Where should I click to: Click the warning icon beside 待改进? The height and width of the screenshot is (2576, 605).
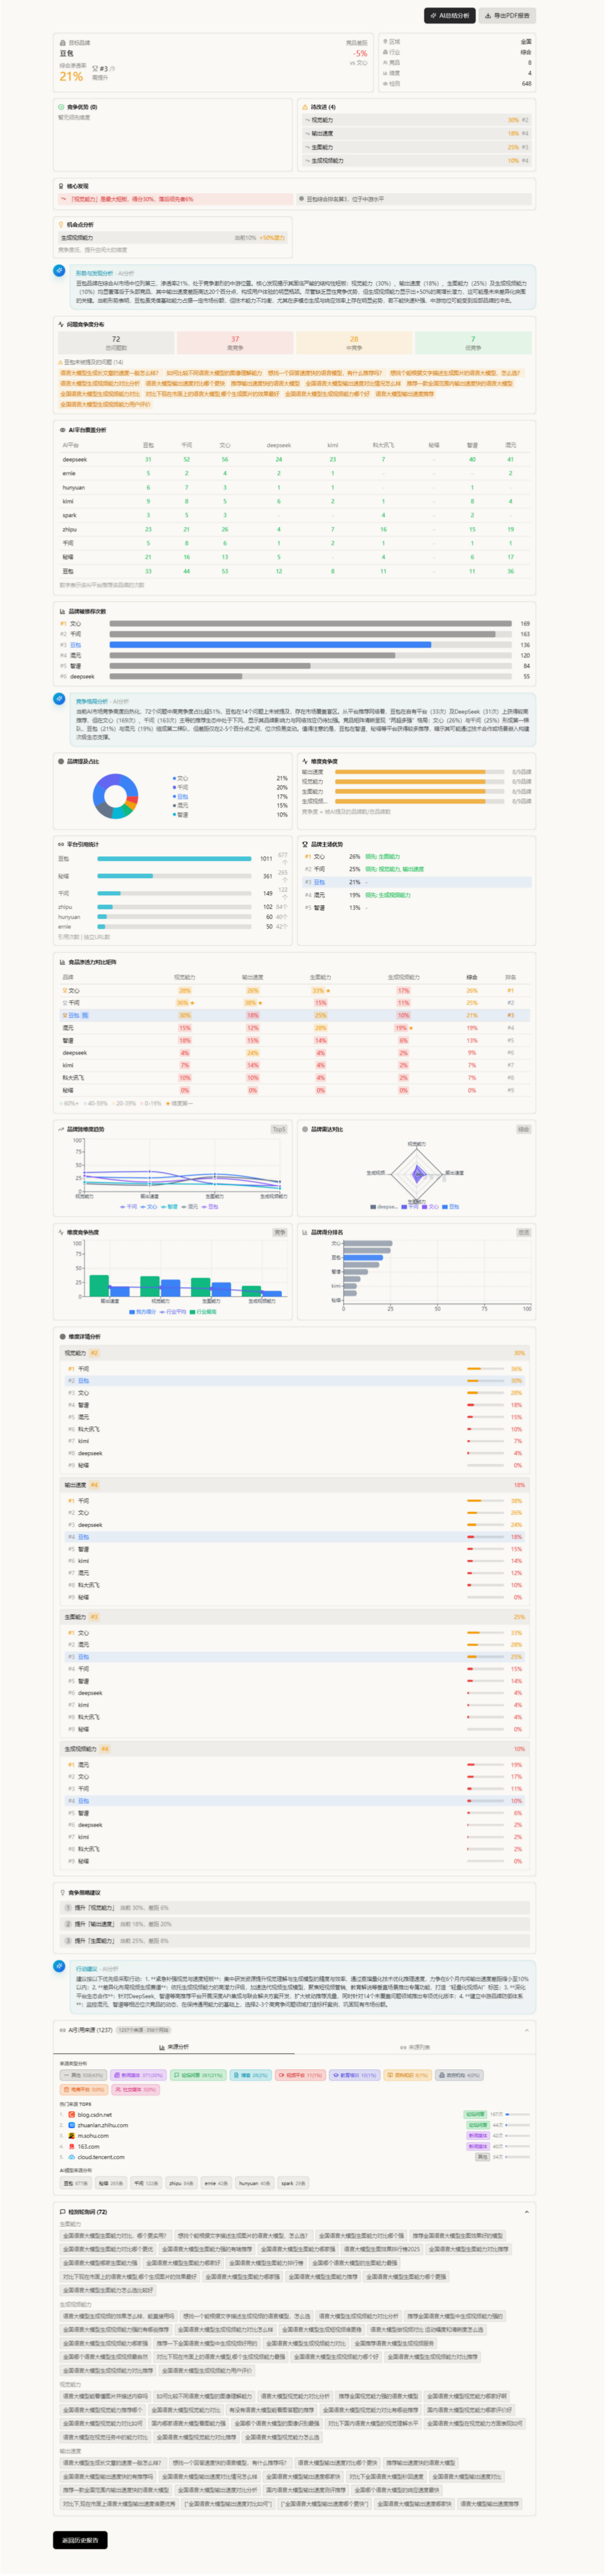(x=305, y=107)
